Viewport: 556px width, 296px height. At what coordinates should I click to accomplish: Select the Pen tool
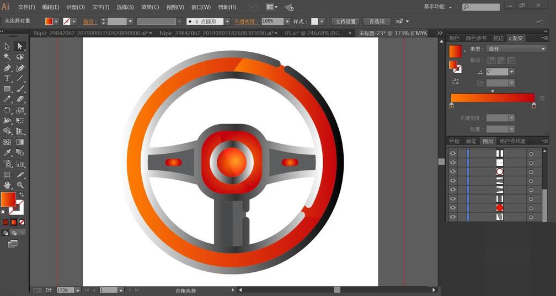tap(7, 68)
